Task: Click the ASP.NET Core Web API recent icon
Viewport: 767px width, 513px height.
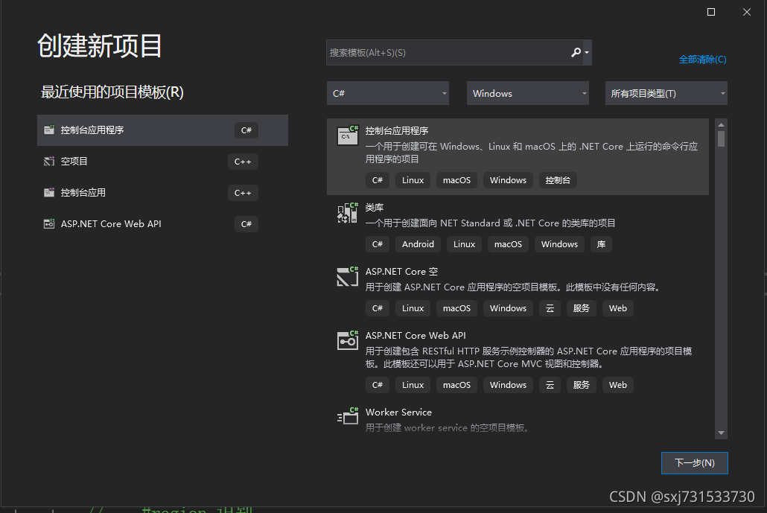Action: coord(49,224)
